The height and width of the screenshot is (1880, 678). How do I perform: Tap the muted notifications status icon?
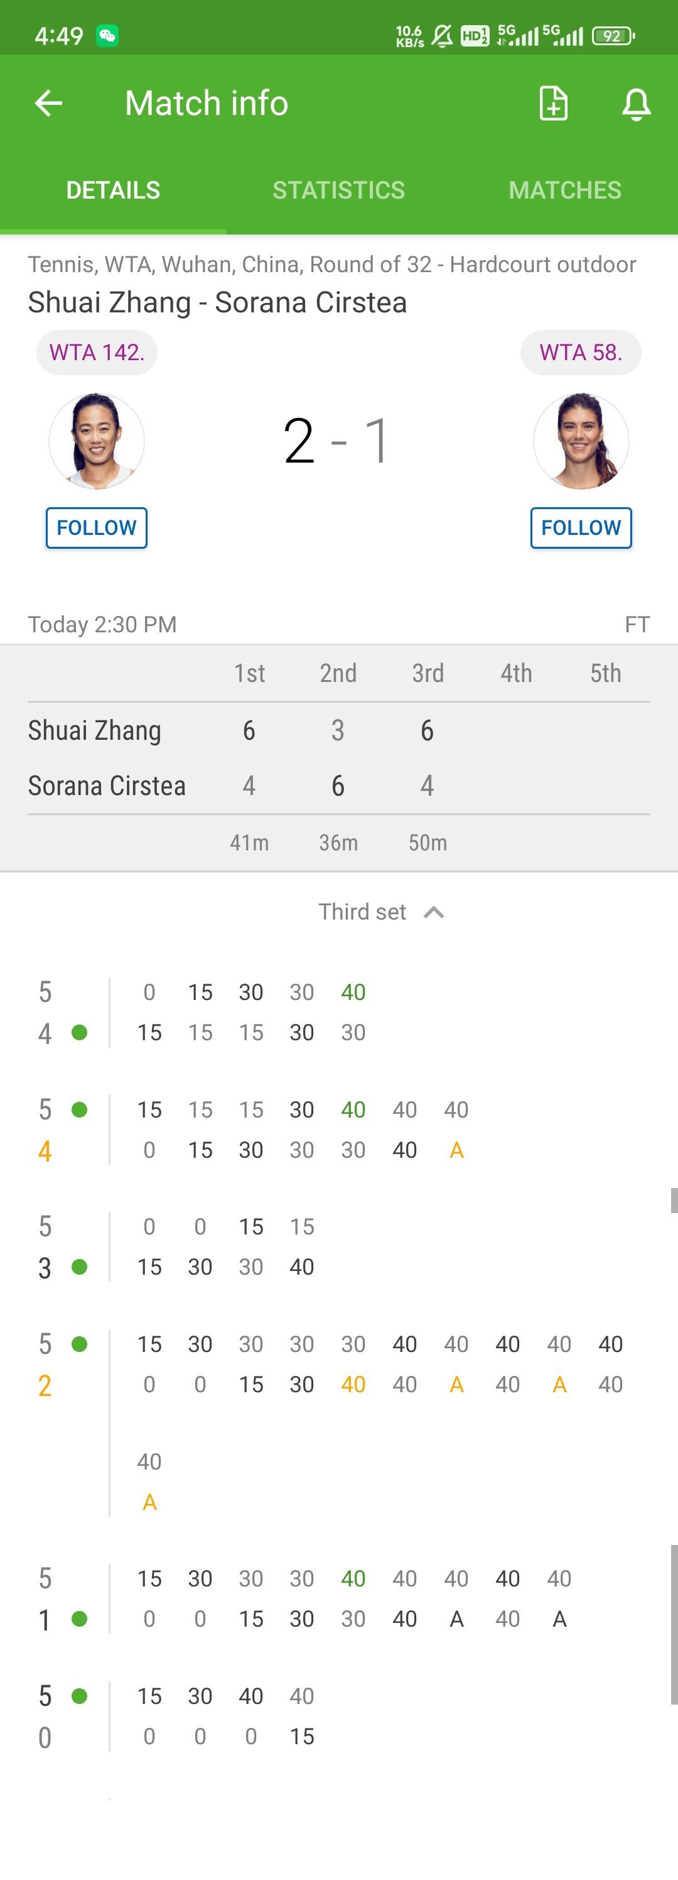[x=442, y=35]
